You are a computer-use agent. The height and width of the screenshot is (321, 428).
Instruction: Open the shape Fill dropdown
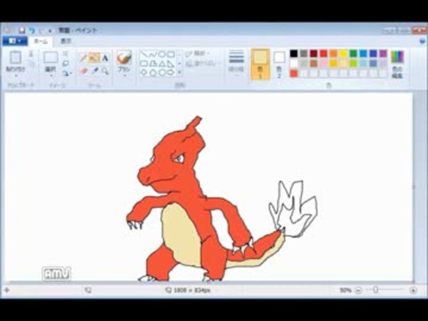[x=203, y=64]
